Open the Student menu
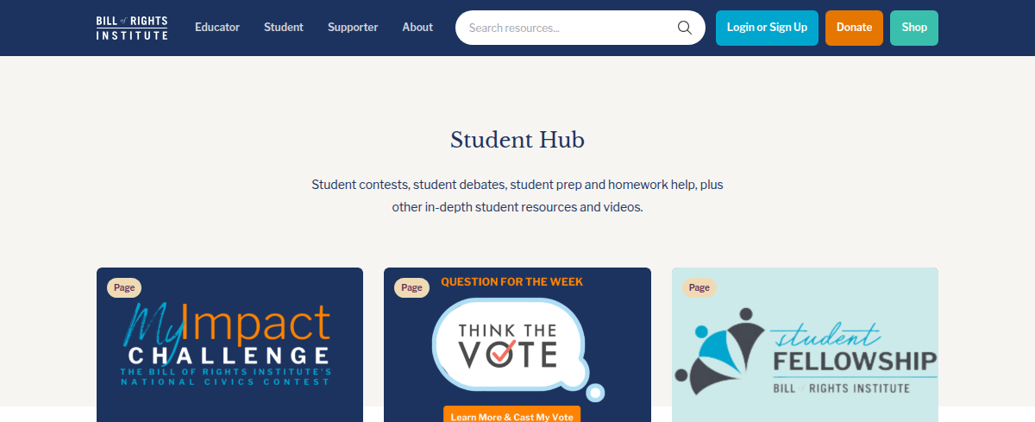This screenshot has width=1035, height=422. click(x=284, y=28)
